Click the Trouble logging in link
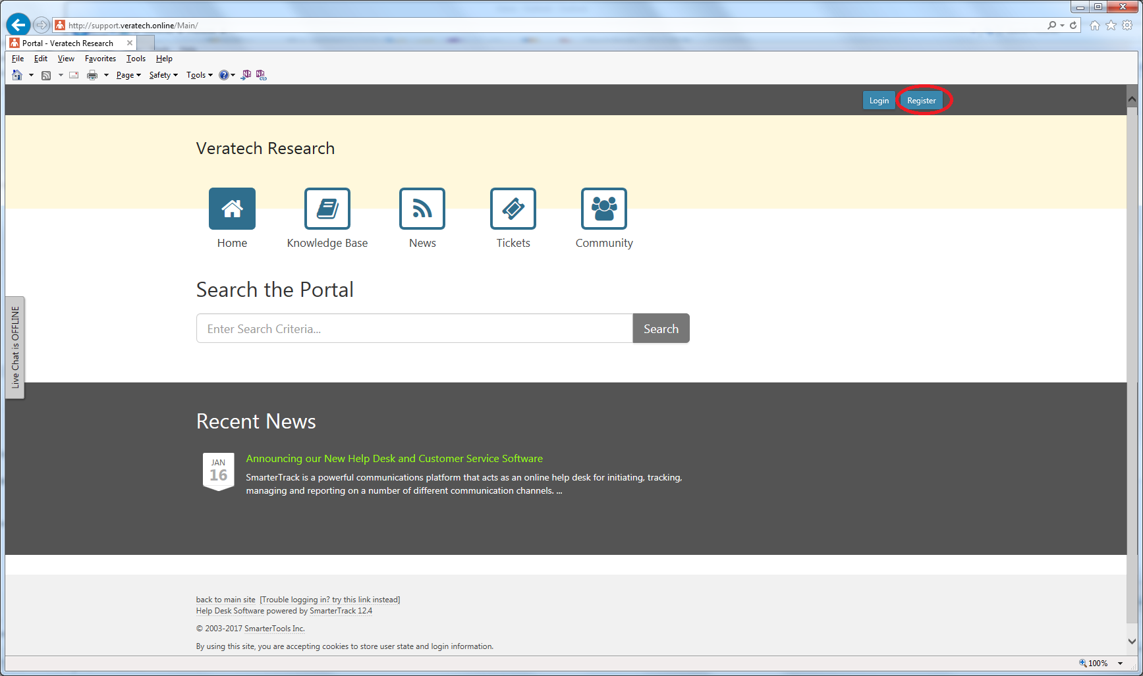Image resolution: width=1143 pixels, height=676 pixels. coord(330,600)
